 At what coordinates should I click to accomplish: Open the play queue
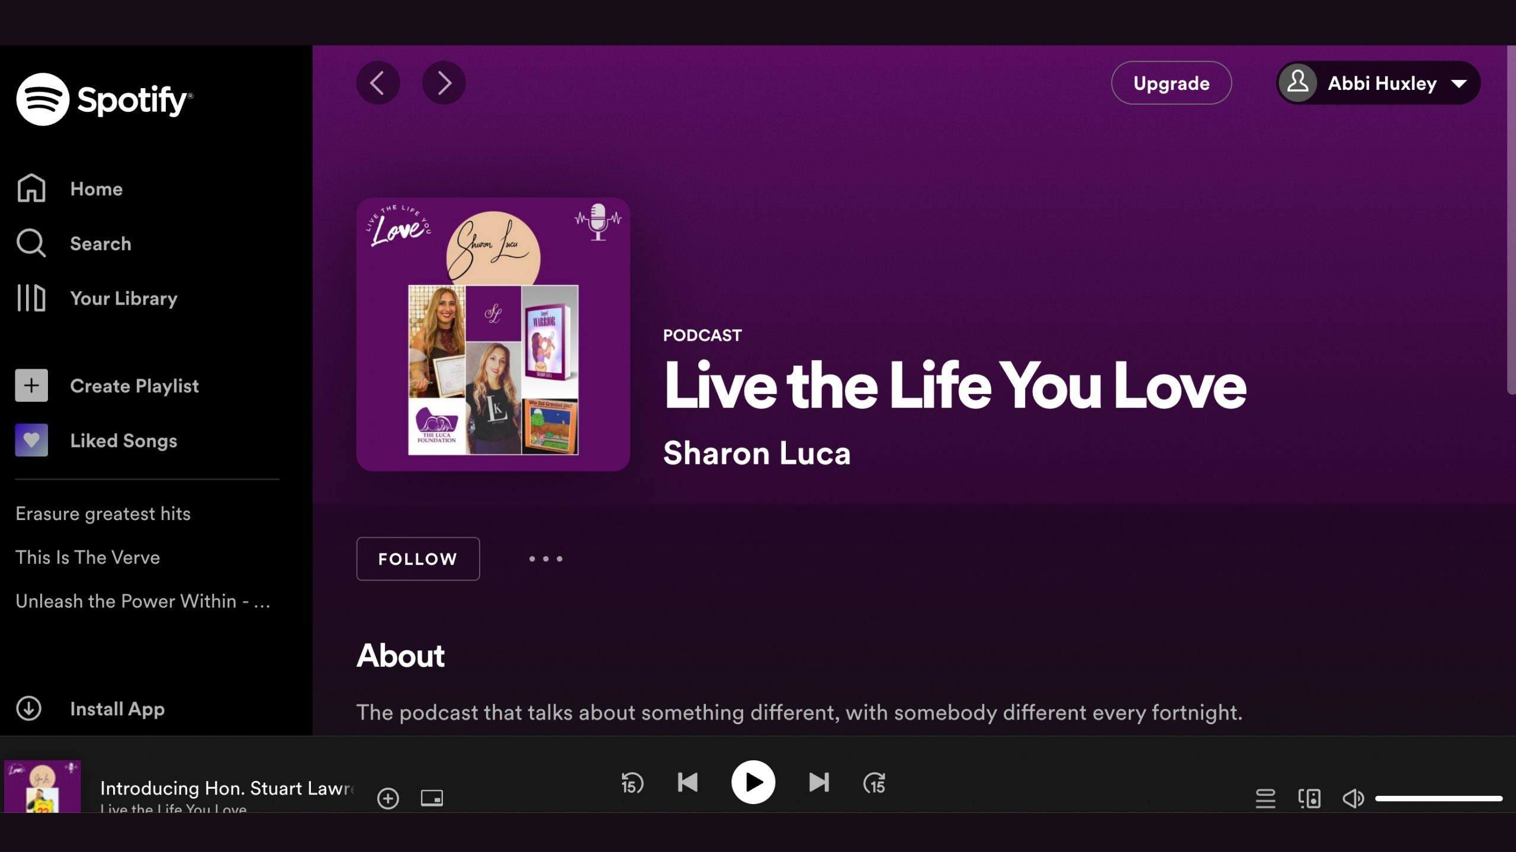point(1265,798)
